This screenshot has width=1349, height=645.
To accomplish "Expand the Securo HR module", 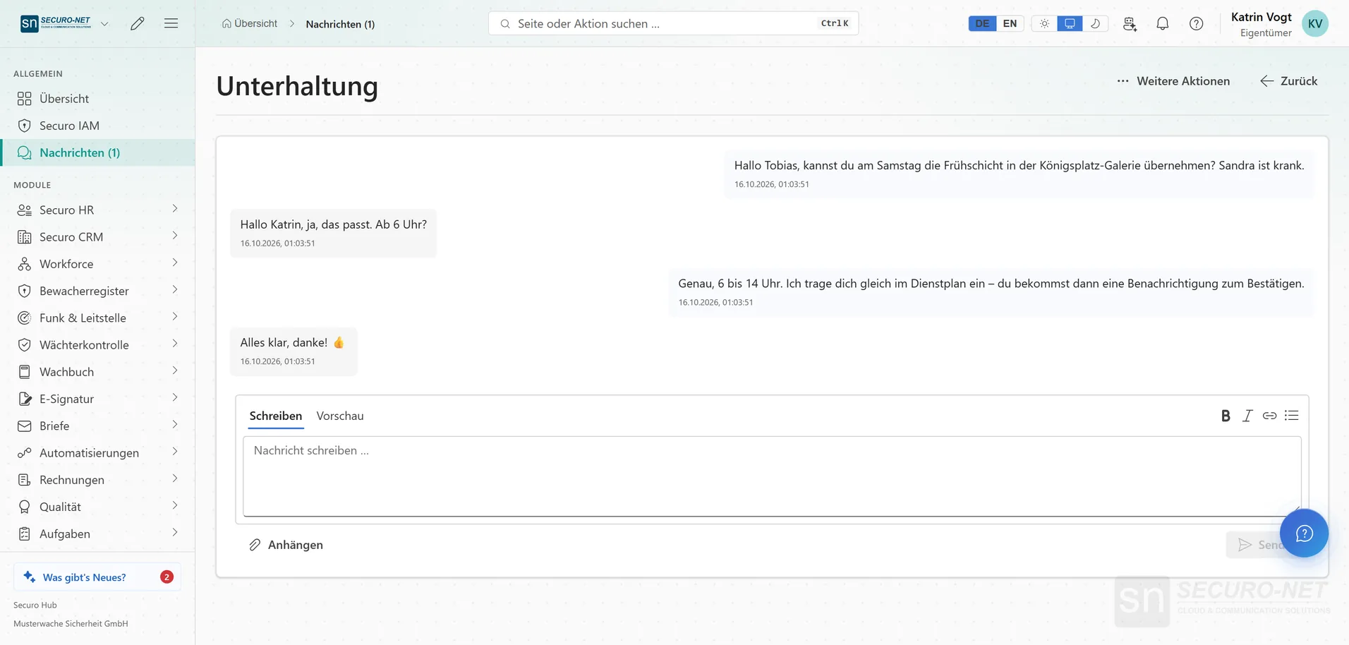I will 175,209.
